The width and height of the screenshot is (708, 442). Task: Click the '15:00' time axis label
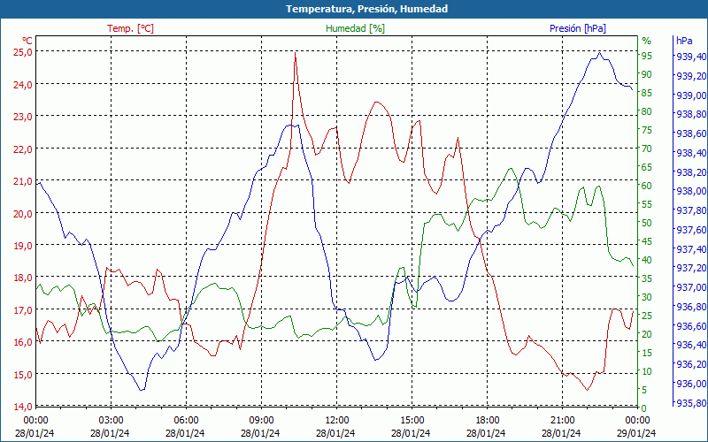click(412, 420)
